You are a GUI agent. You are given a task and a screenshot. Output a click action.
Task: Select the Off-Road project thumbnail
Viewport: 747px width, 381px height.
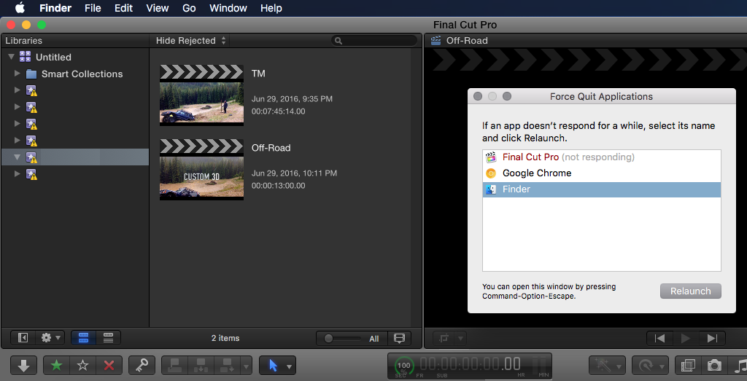click(201, 170)
